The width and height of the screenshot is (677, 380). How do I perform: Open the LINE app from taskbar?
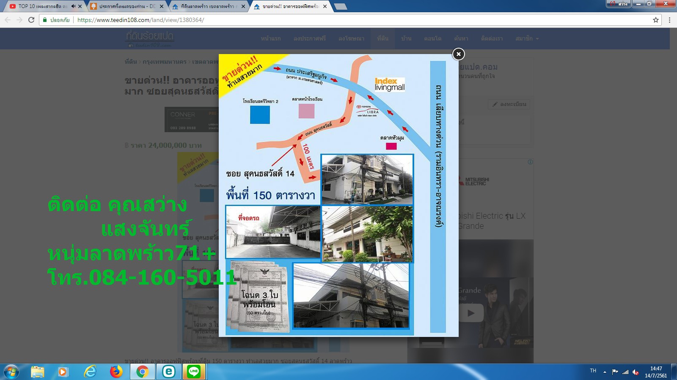[x=194, y=372]
